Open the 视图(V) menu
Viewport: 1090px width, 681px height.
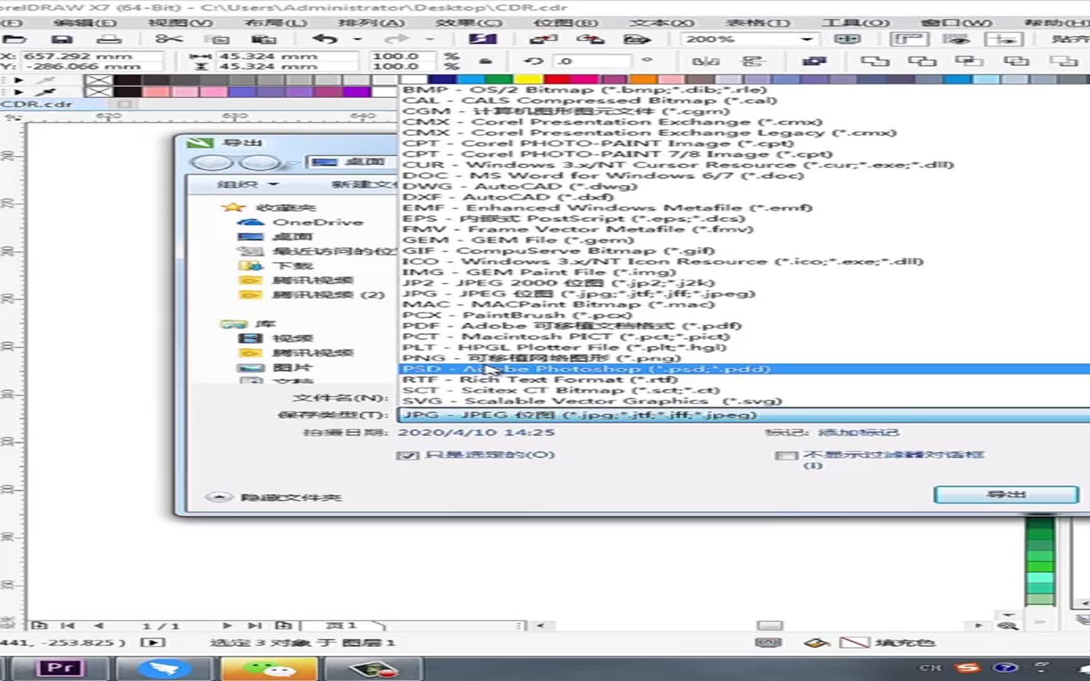click(180, 23)
